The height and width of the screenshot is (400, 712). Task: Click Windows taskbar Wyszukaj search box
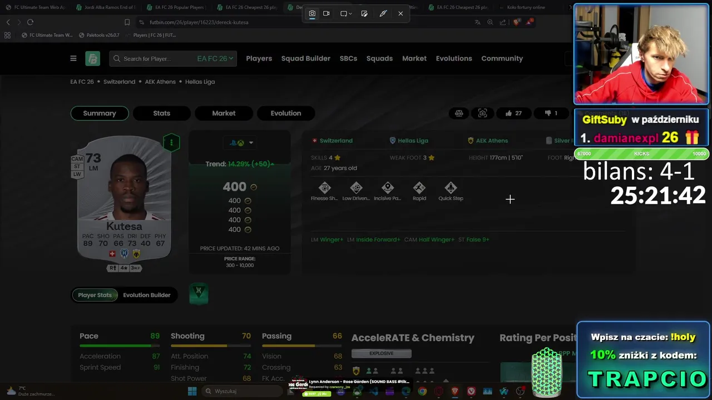(242, 391)
